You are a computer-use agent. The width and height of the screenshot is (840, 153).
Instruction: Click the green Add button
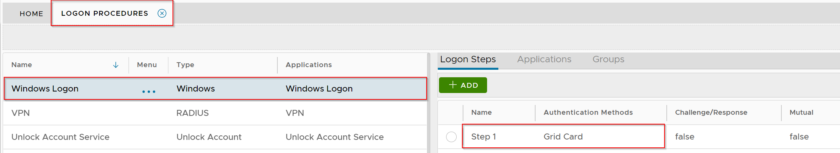click(x=463, y=85)
